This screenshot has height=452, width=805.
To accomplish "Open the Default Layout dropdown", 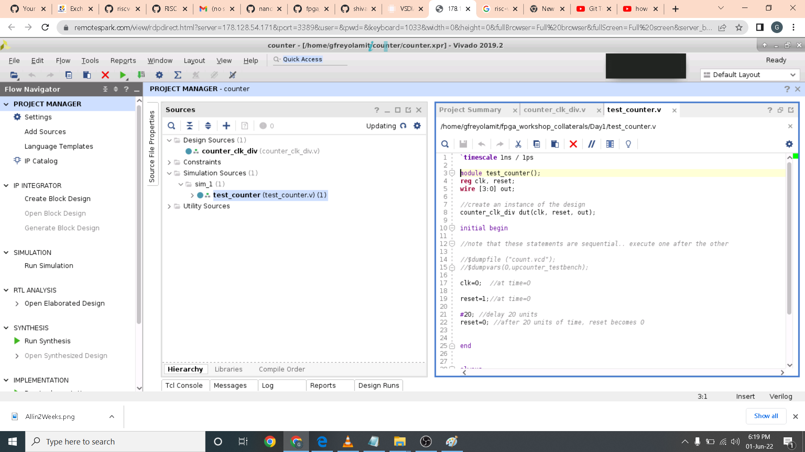I will (750, 75).
